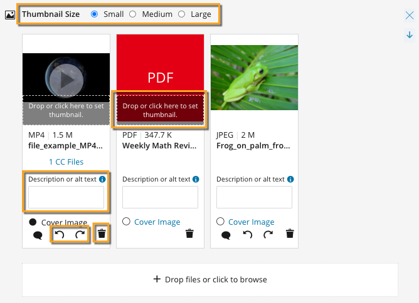Viewport: 419px width, 303px height.
Task: Click the PDF description or alt text field
Action: click(x=160, y=197)
